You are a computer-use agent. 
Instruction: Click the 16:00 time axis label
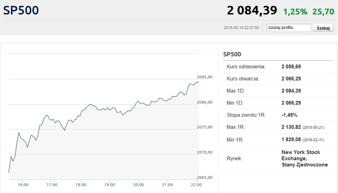click(x=23, y=185)
